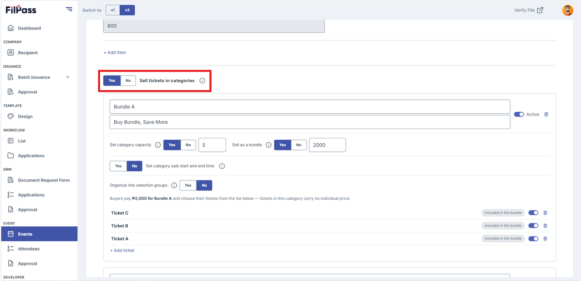Viewport: 581px width, 281px height.
Task: Select No for Set category capacity
Action: click(188, 145)
